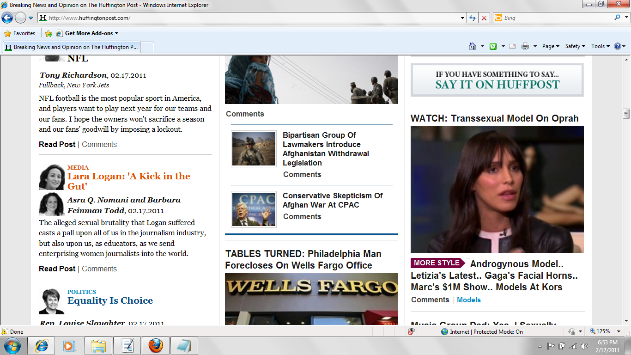Click the vertical scrollbar thumb
The width and height of the screenshot is (631, 355).
(x=626, y=113)
